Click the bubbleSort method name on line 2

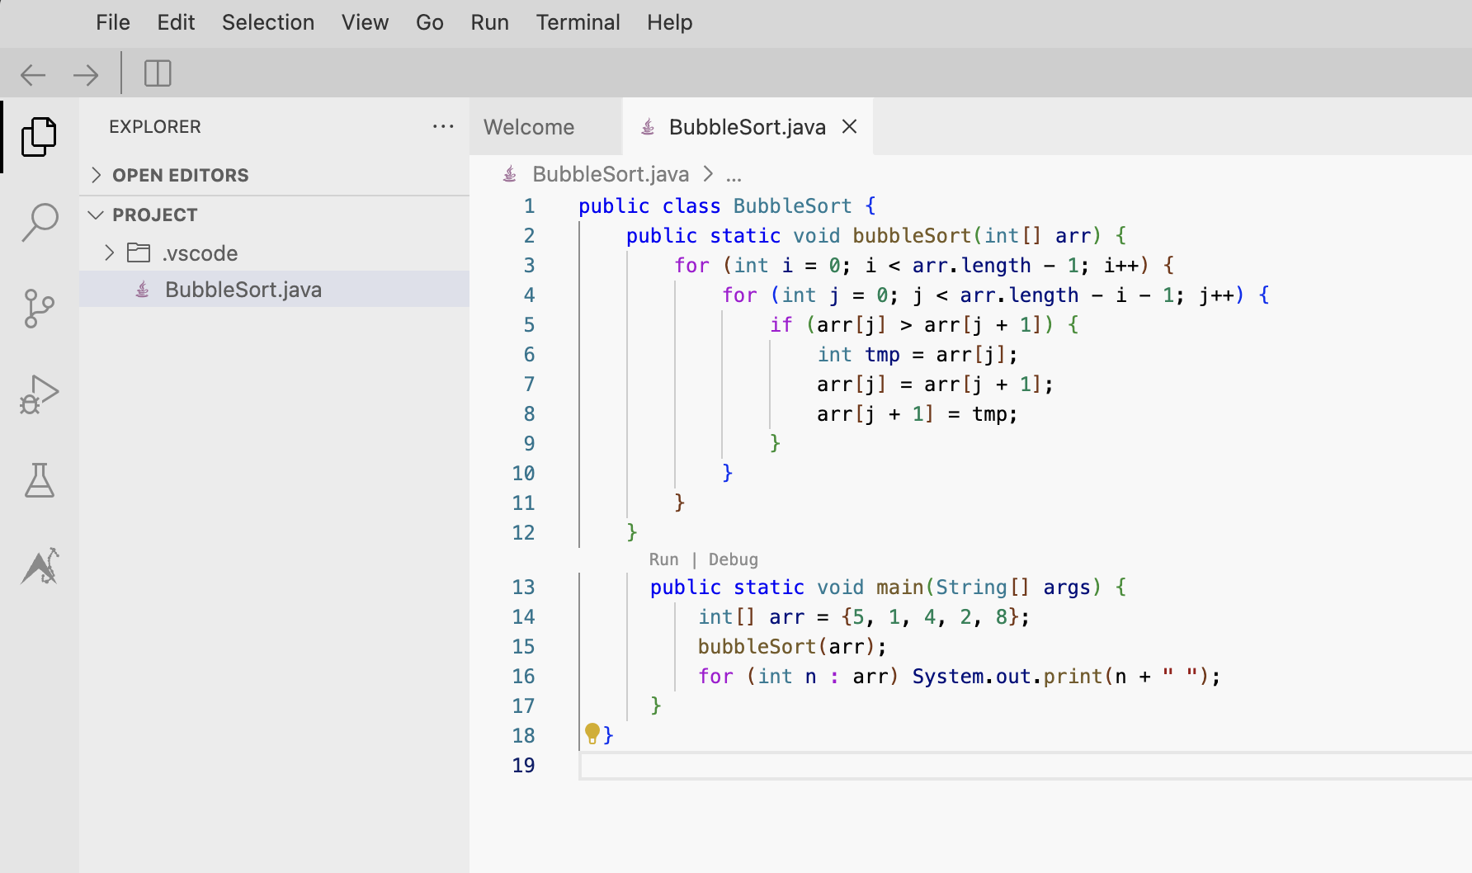pyautogui.click(x=912, y=235)
